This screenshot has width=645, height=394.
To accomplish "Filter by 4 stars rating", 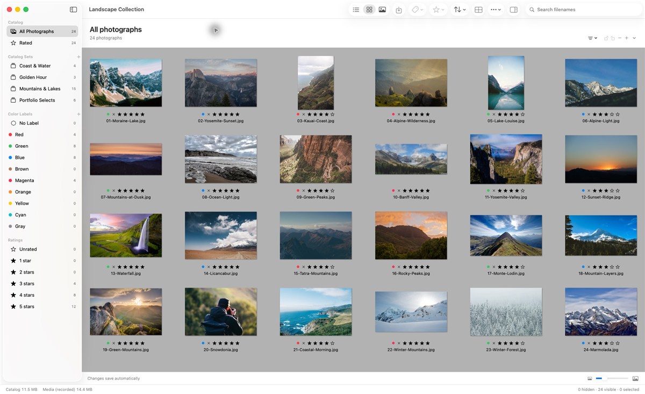I will coord(42,295).
